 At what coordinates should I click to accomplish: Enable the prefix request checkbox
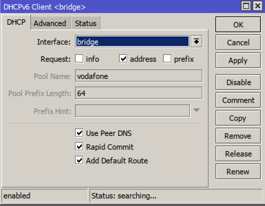tap(168, 59)
